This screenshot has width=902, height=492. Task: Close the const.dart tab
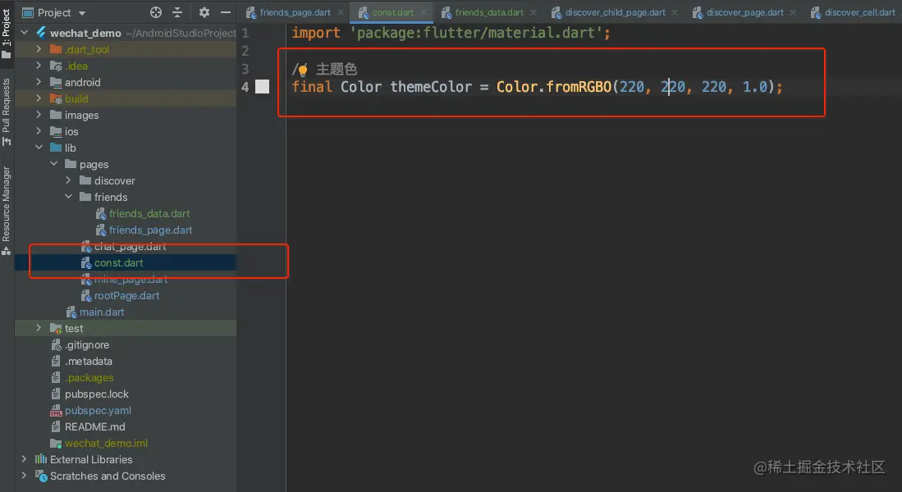point(424,12)
